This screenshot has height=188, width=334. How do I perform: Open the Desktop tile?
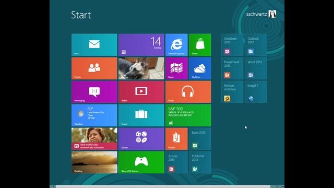coord(94,162)
